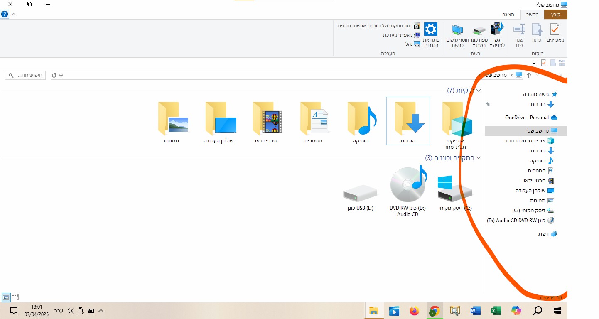Click the blue help question mark icon

coord(5,14)
